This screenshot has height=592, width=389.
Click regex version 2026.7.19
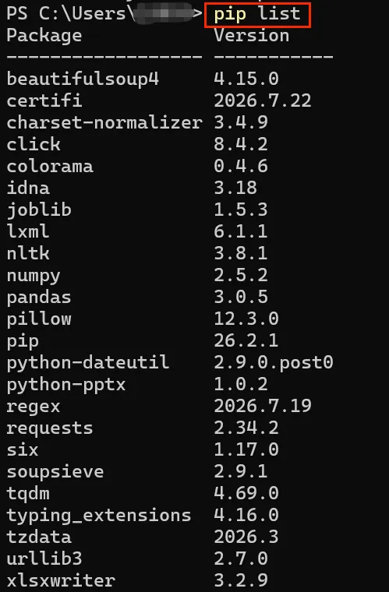[263, 406]
